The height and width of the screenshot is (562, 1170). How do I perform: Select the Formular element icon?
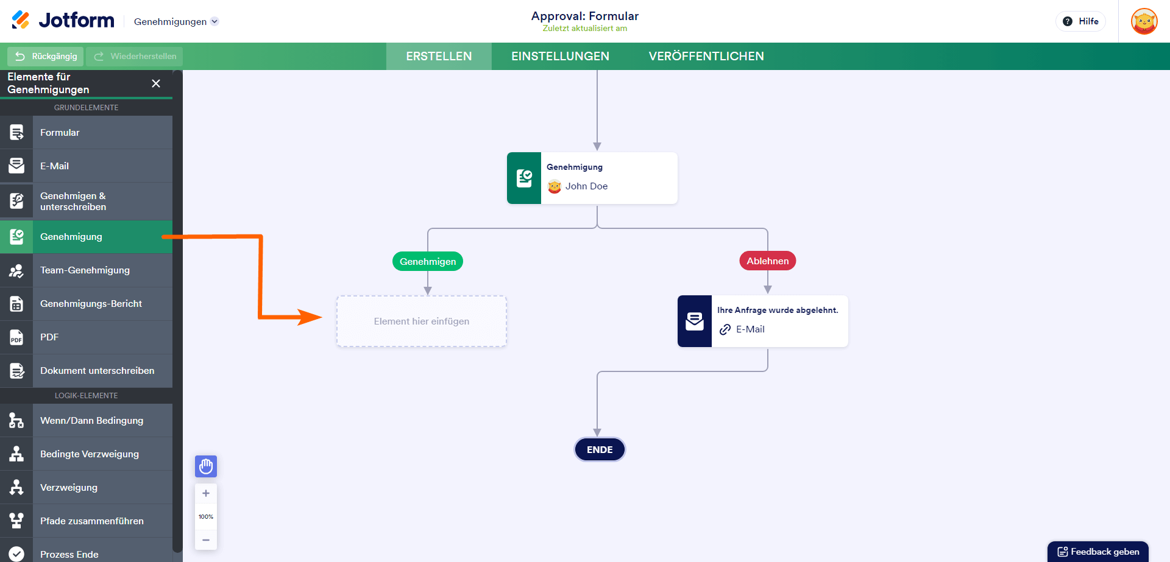pos(16,133)
